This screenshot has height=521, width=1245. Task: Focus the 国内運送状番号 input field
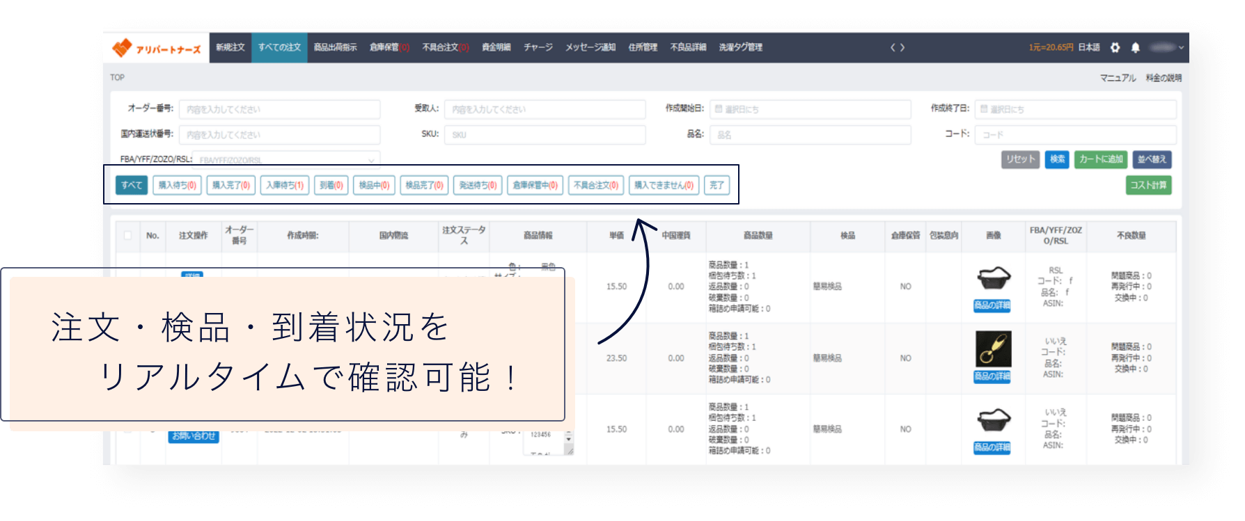pyautogui.click(x=279, y=135)
